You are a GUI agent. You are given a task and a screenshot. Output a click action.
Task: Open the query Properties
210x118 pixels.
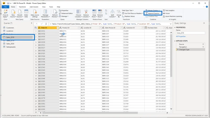64,10
